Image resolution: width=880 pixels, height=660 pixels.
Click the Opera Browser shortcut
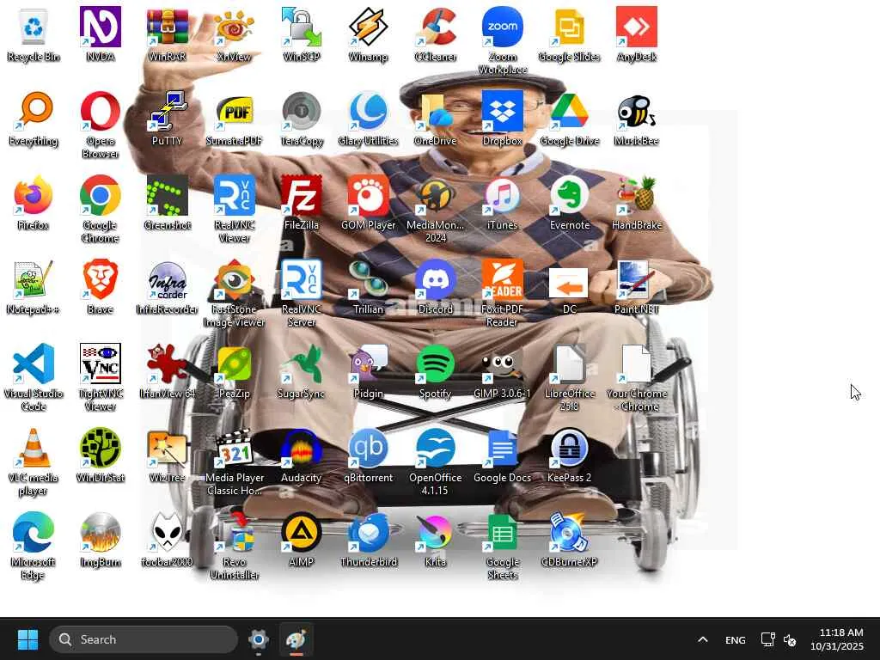pos(101,125)
